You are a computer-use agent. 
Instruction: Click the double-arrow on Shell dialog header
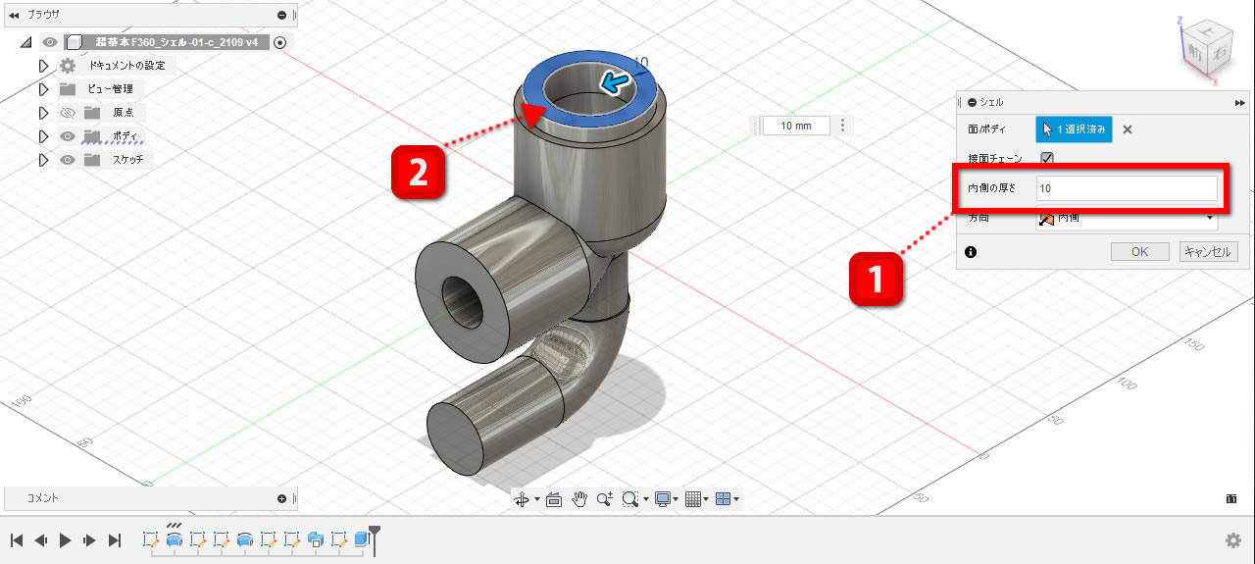[1240, 102]
